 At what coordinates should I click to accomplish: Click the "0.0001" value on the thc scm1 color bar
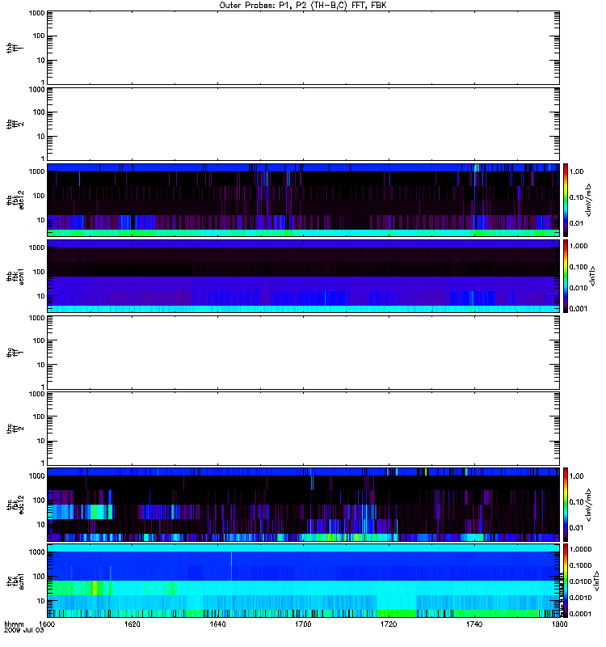580,614
